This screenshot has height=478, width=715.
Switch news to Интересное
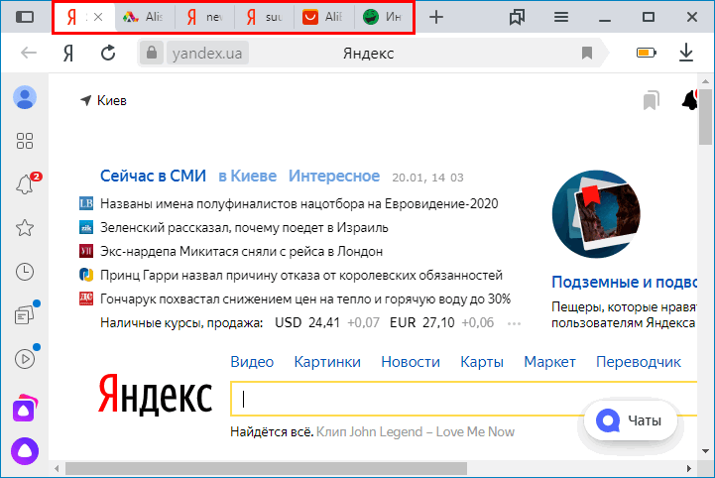point(334,177)
